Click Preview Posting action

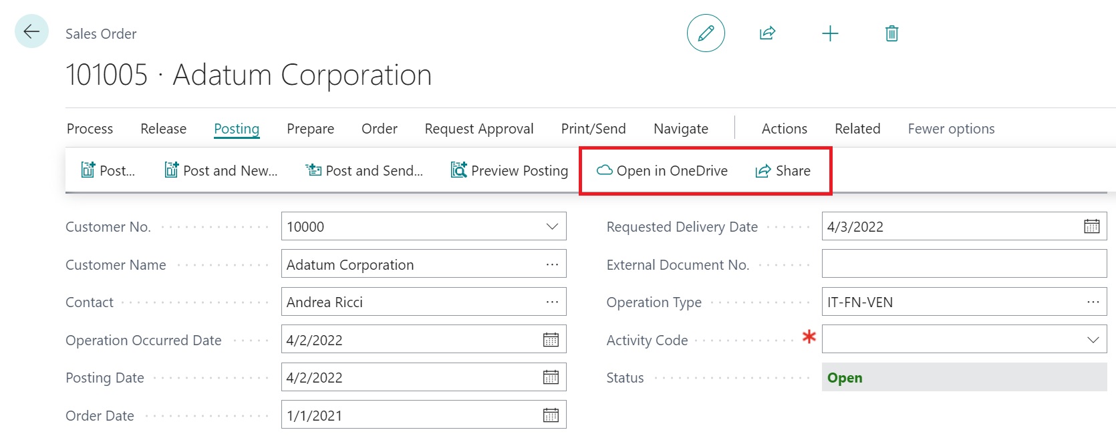509,171
